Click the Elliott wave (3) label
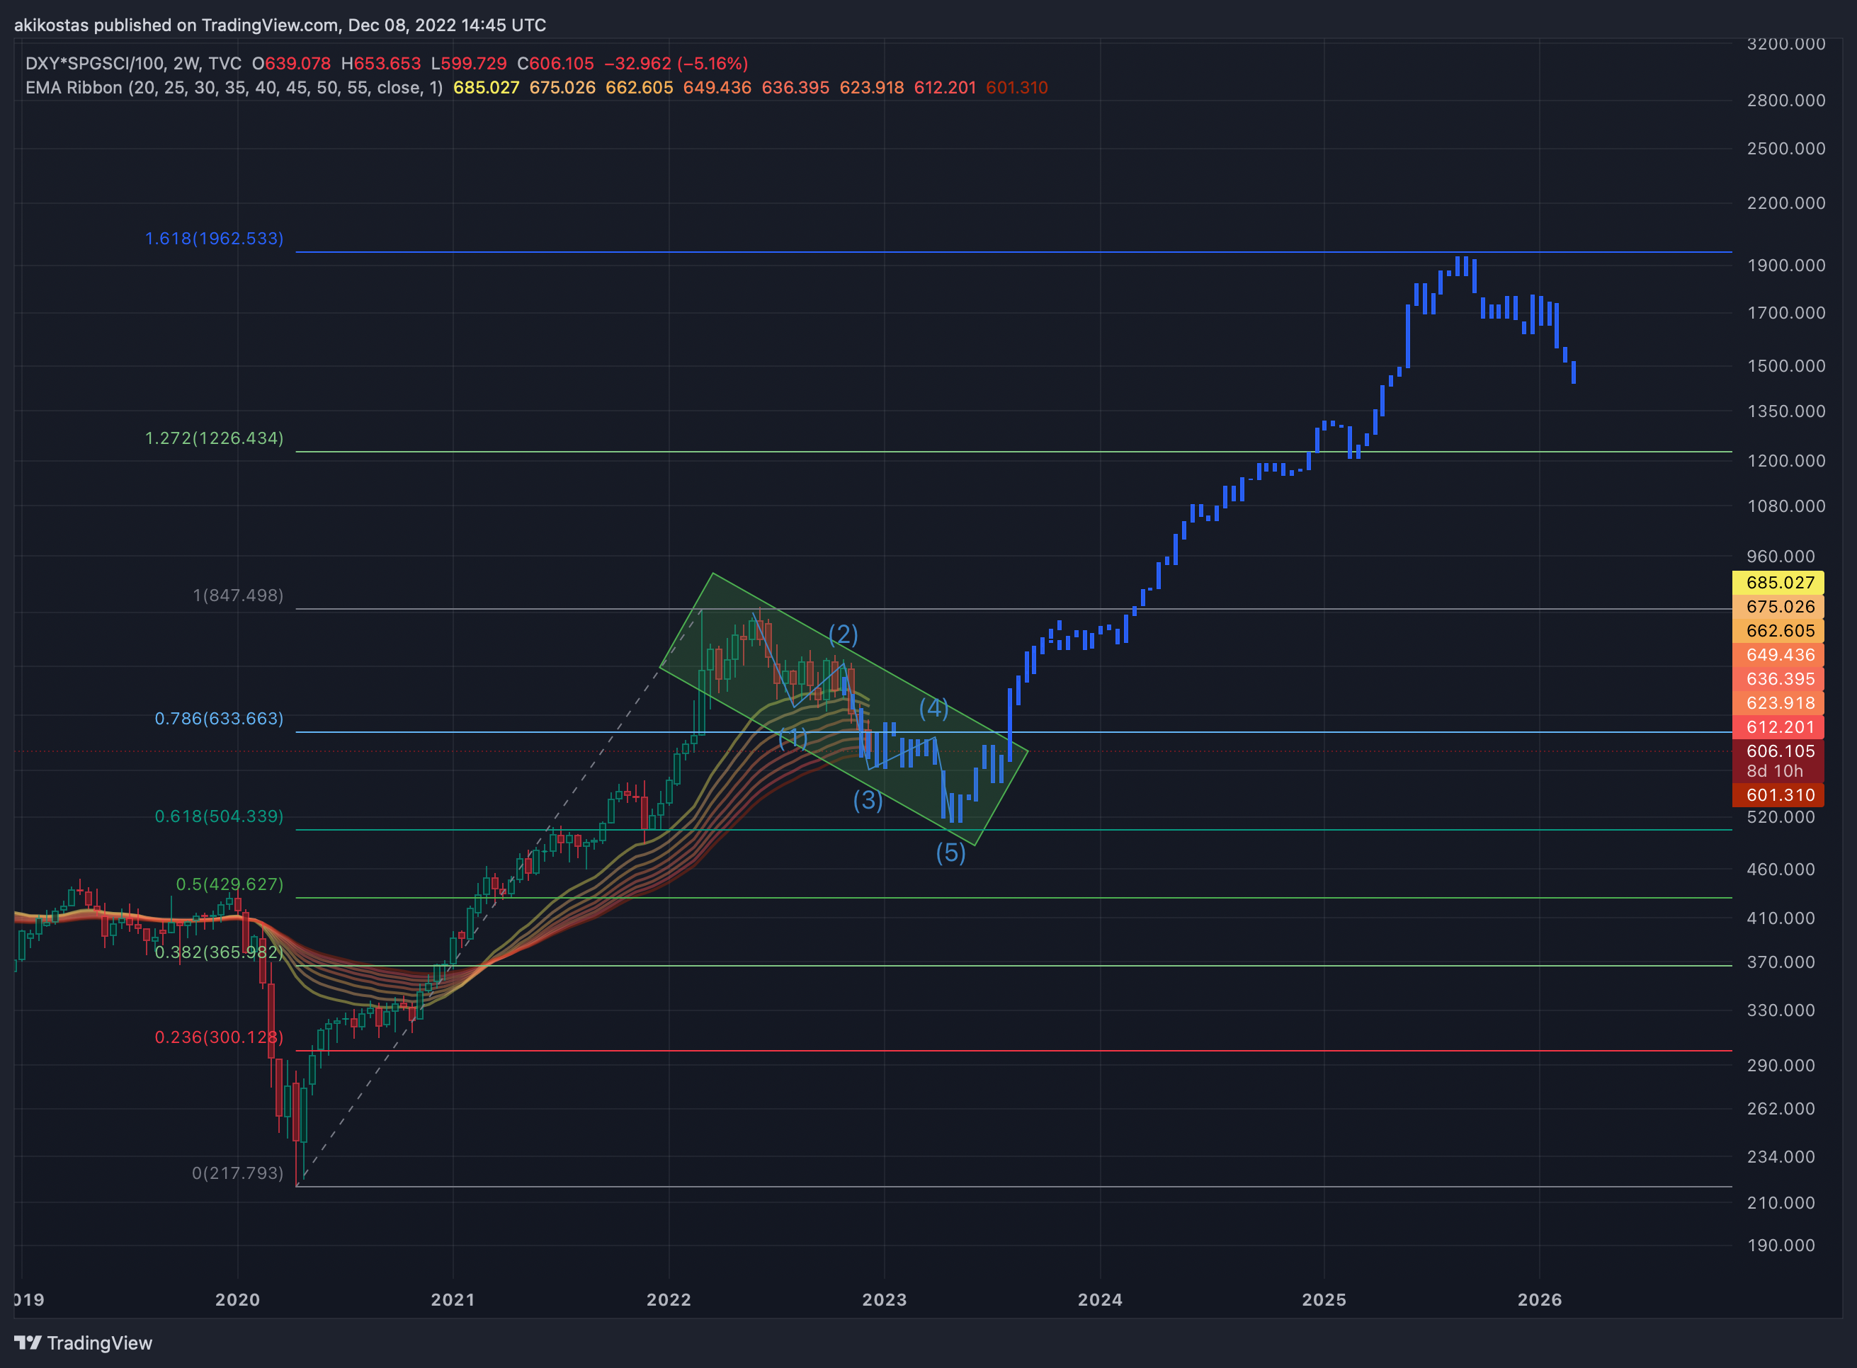The image size is (1857, 1368). click(868, 800)
